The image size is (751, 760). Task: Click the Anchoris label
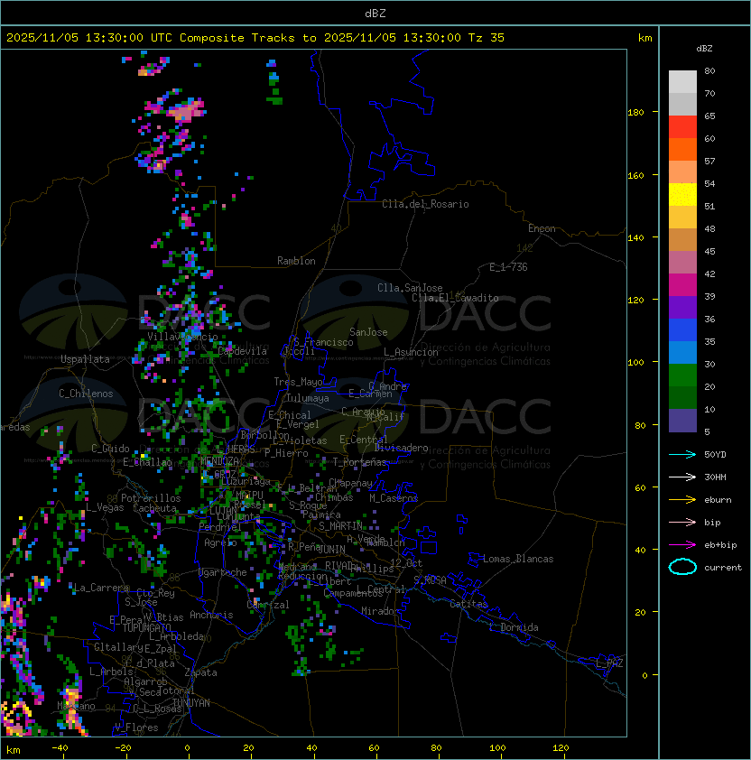tap(211, 615)
